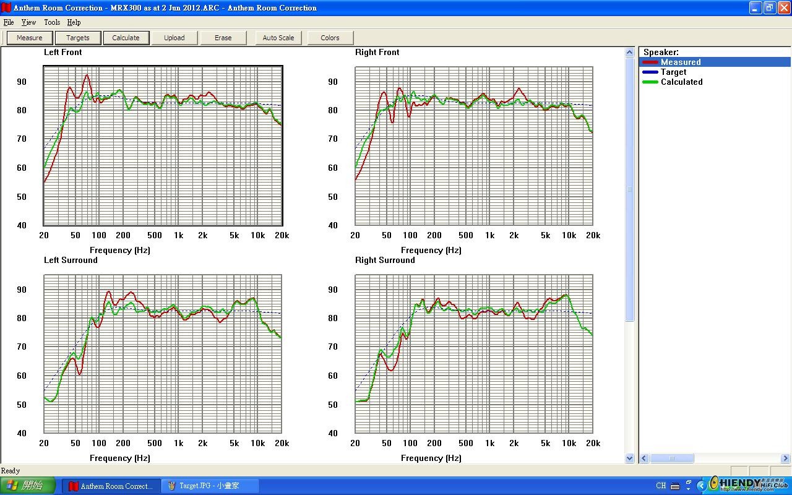
Task: Open the Help menu
Action: pos(74,22)
